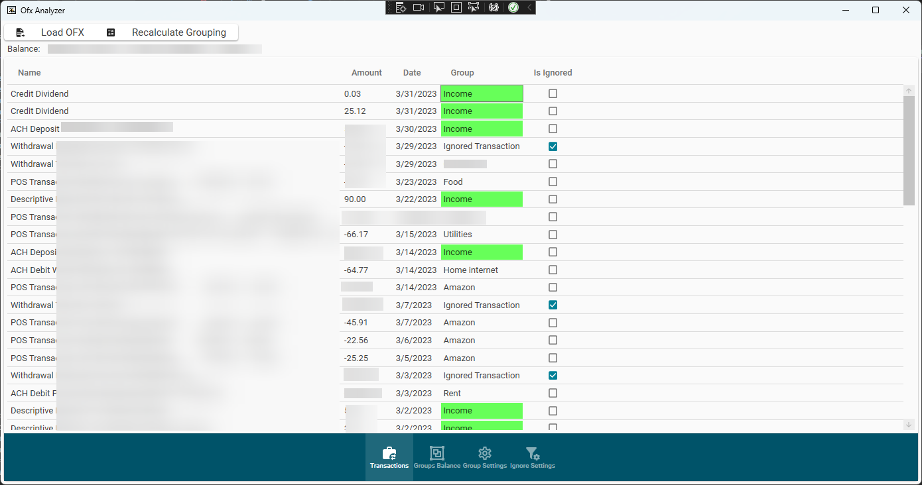Check Is Ignored for the -45.91 Amazon transaction
The width and height of the screenshot is (922, 485).
[553, 323]
